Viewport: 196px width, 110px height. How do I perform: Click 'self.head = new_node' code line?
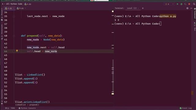coord(42,51)
